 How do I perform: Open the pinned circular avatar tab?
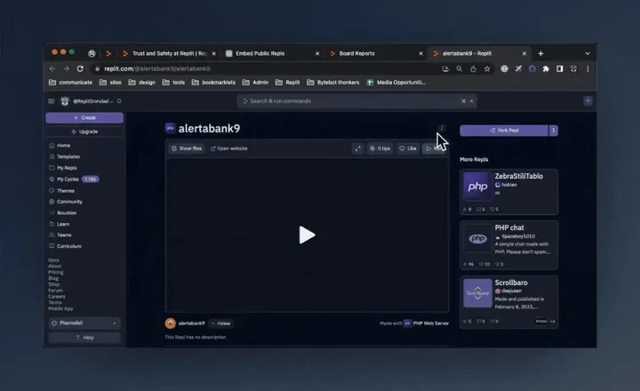tap(92, 53)
